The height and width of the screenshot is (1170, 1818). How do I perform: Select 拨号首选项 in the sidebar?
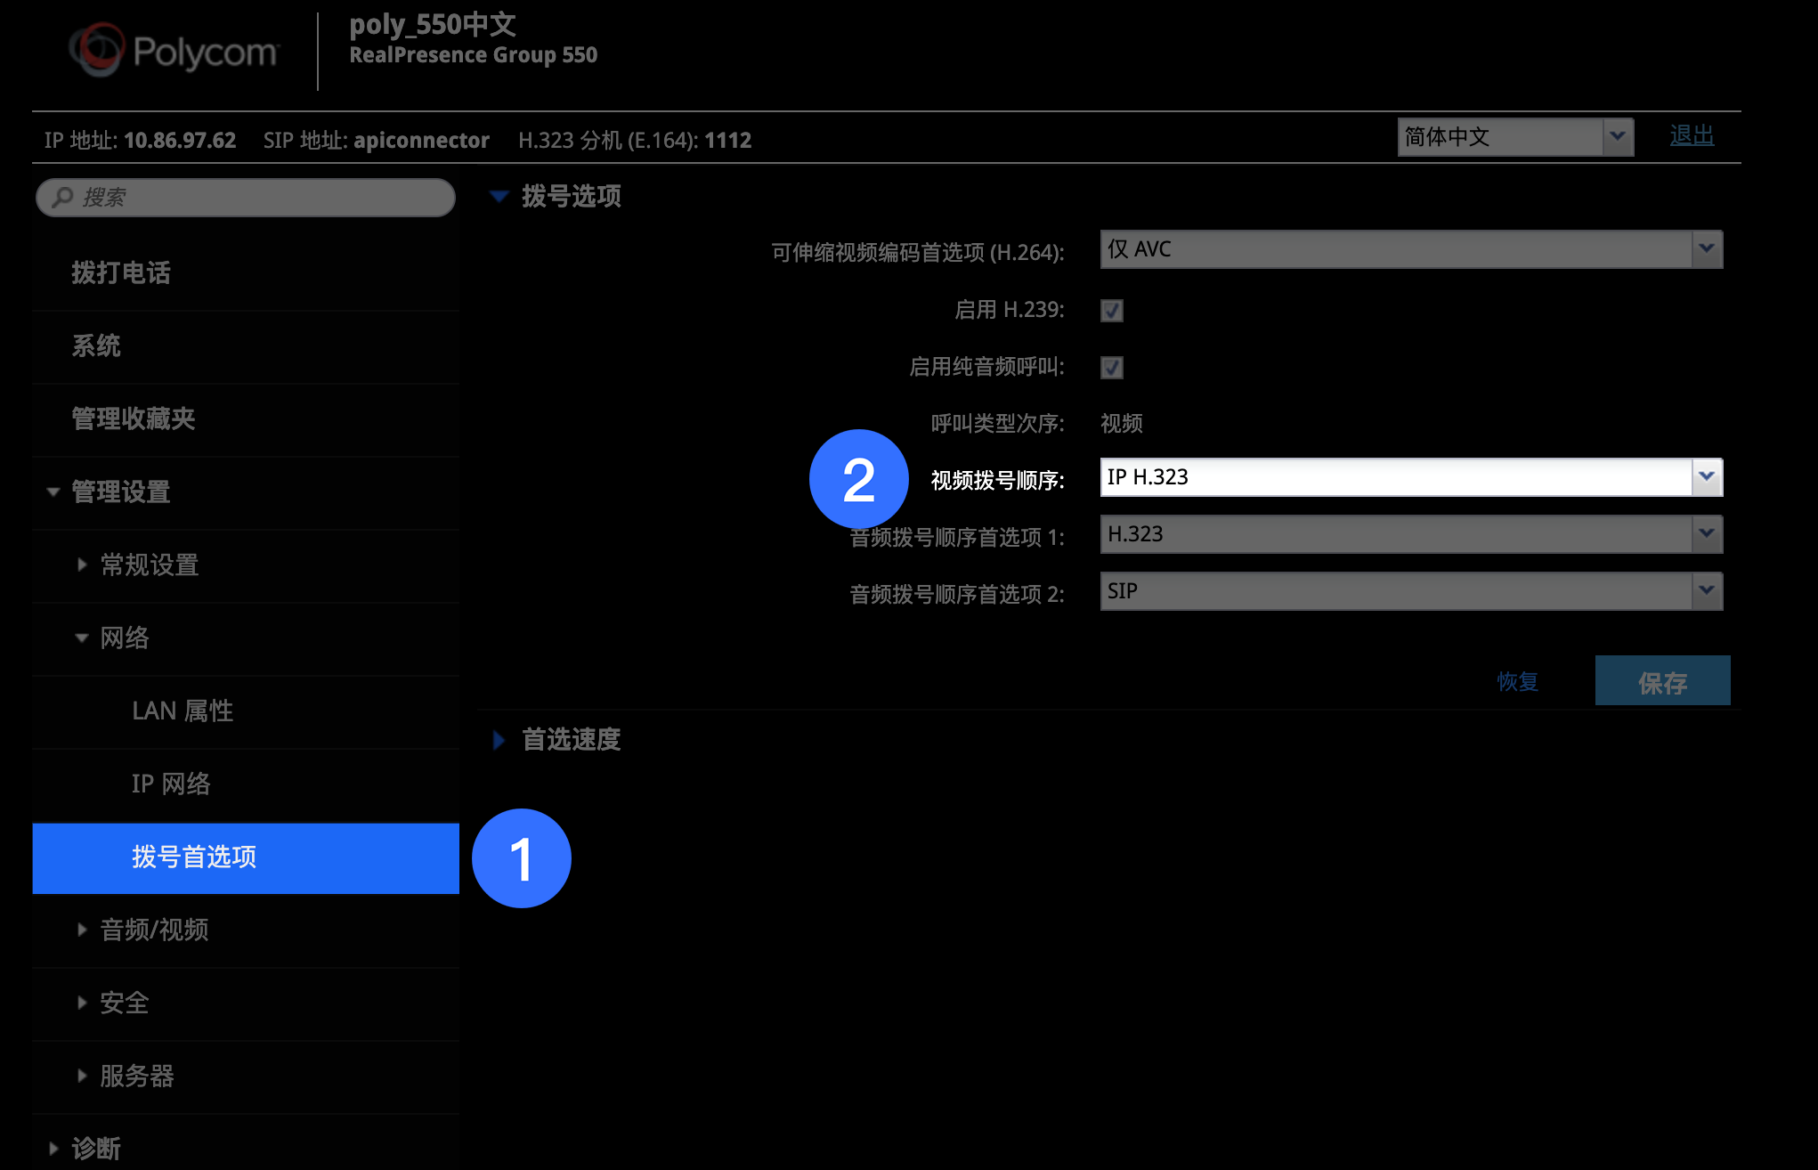coord(194,857)
